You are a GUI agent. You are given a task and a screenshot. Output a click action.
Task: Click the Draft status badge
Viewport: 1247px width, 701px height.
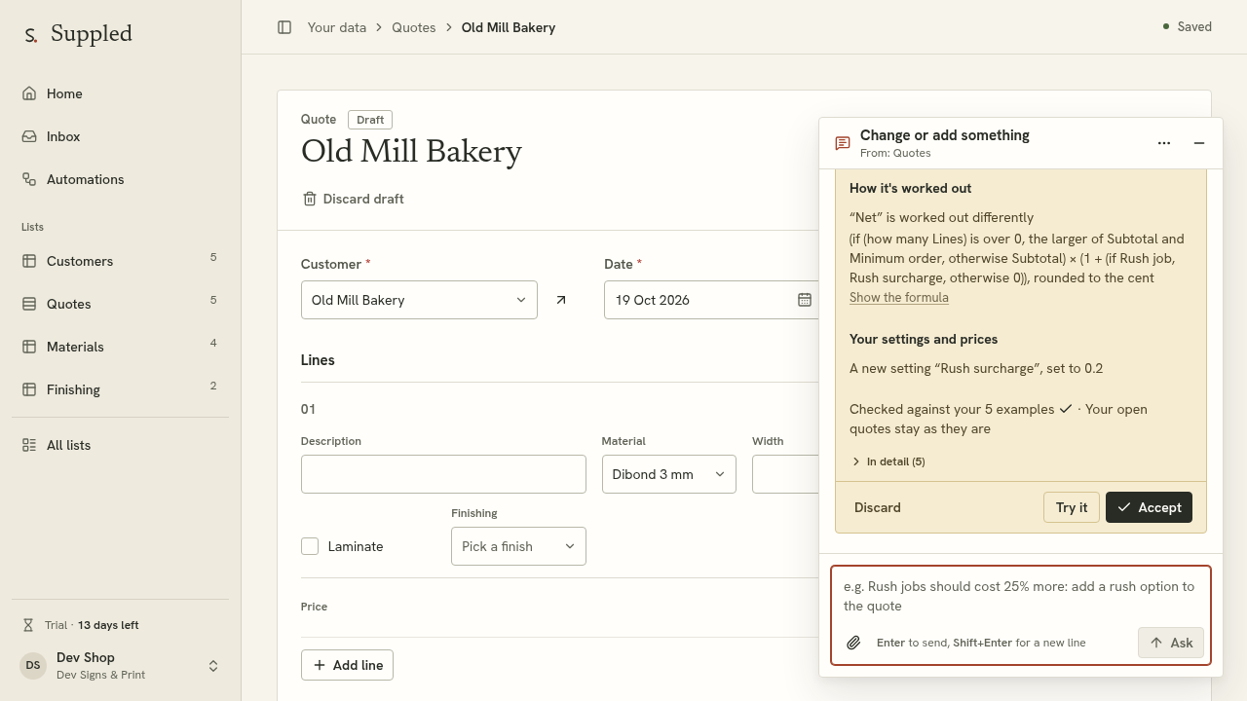pos(370,120)
